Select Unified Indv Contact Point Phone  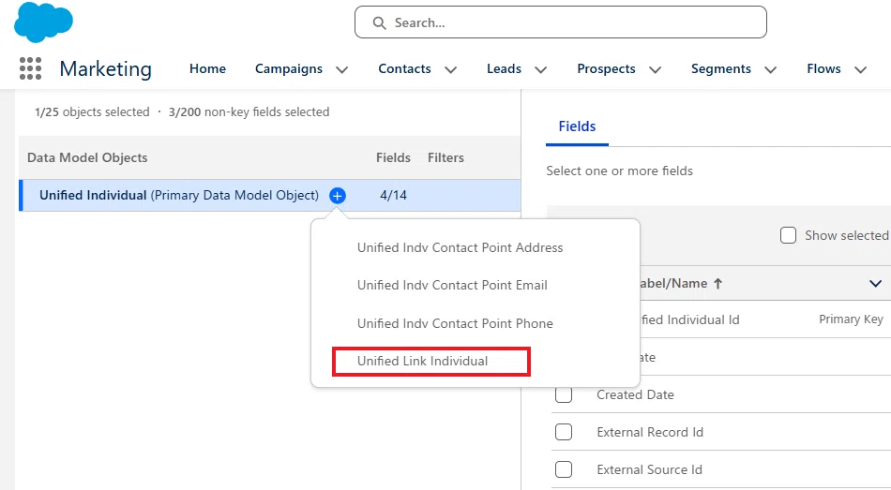[455, 323]
